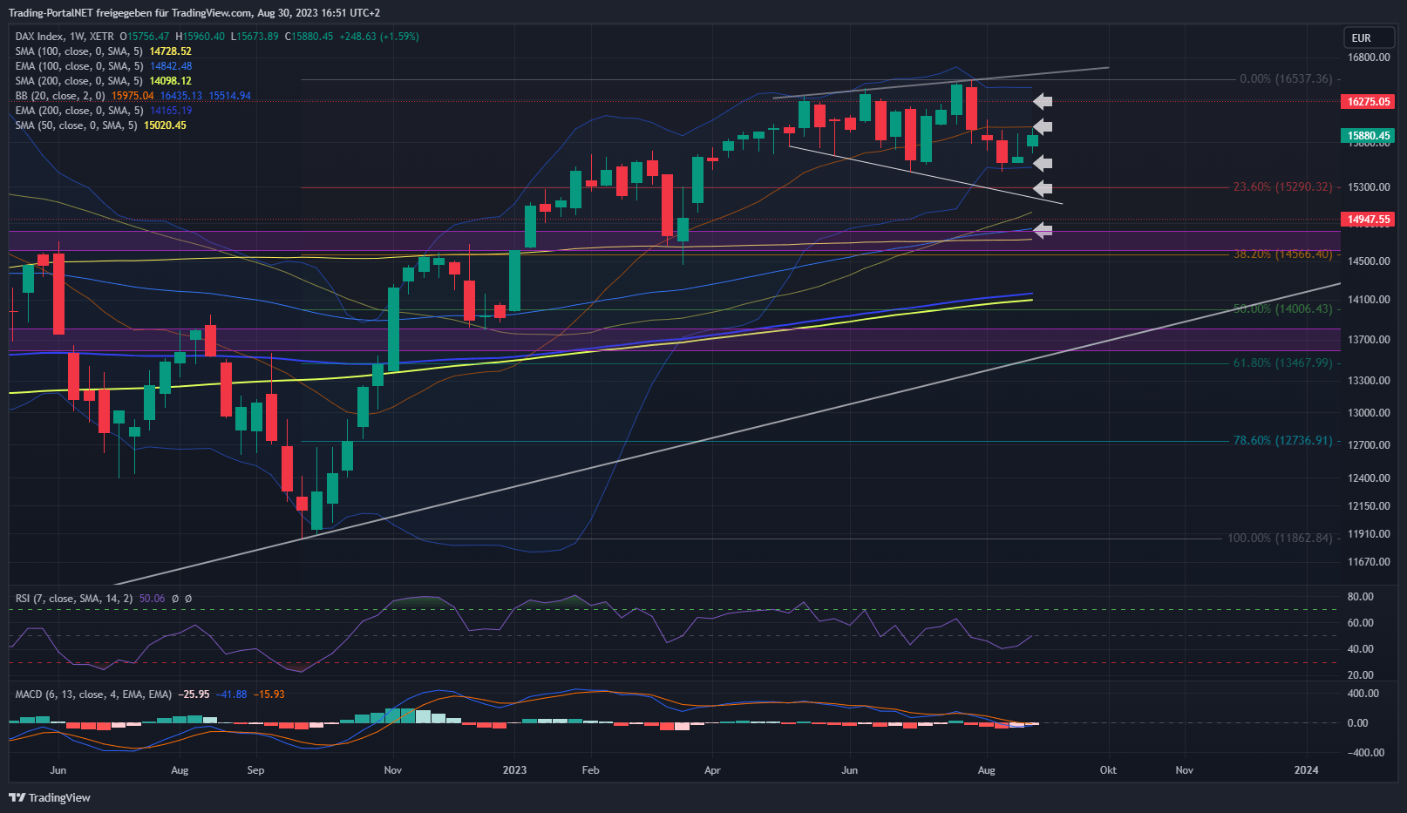Click the green 15880.45 current price label
The width and height of the screenshot is (1407, 813).
pos(1368,136)
